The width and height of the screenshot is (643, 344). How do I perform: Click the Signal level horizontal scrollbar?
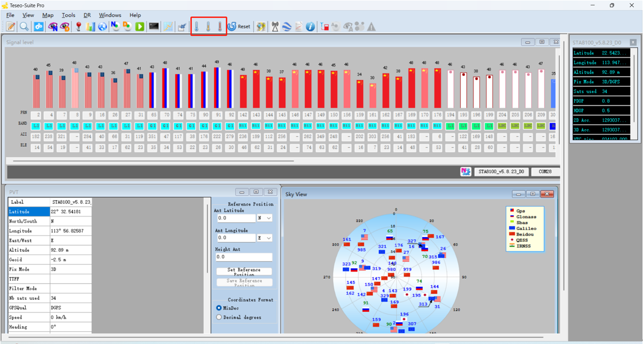coord(153,161)
